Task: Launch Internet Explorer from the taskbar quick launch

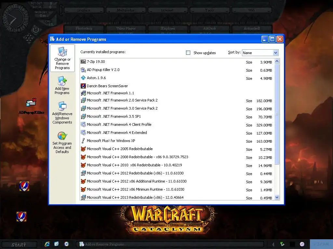Action: (47, 244)
